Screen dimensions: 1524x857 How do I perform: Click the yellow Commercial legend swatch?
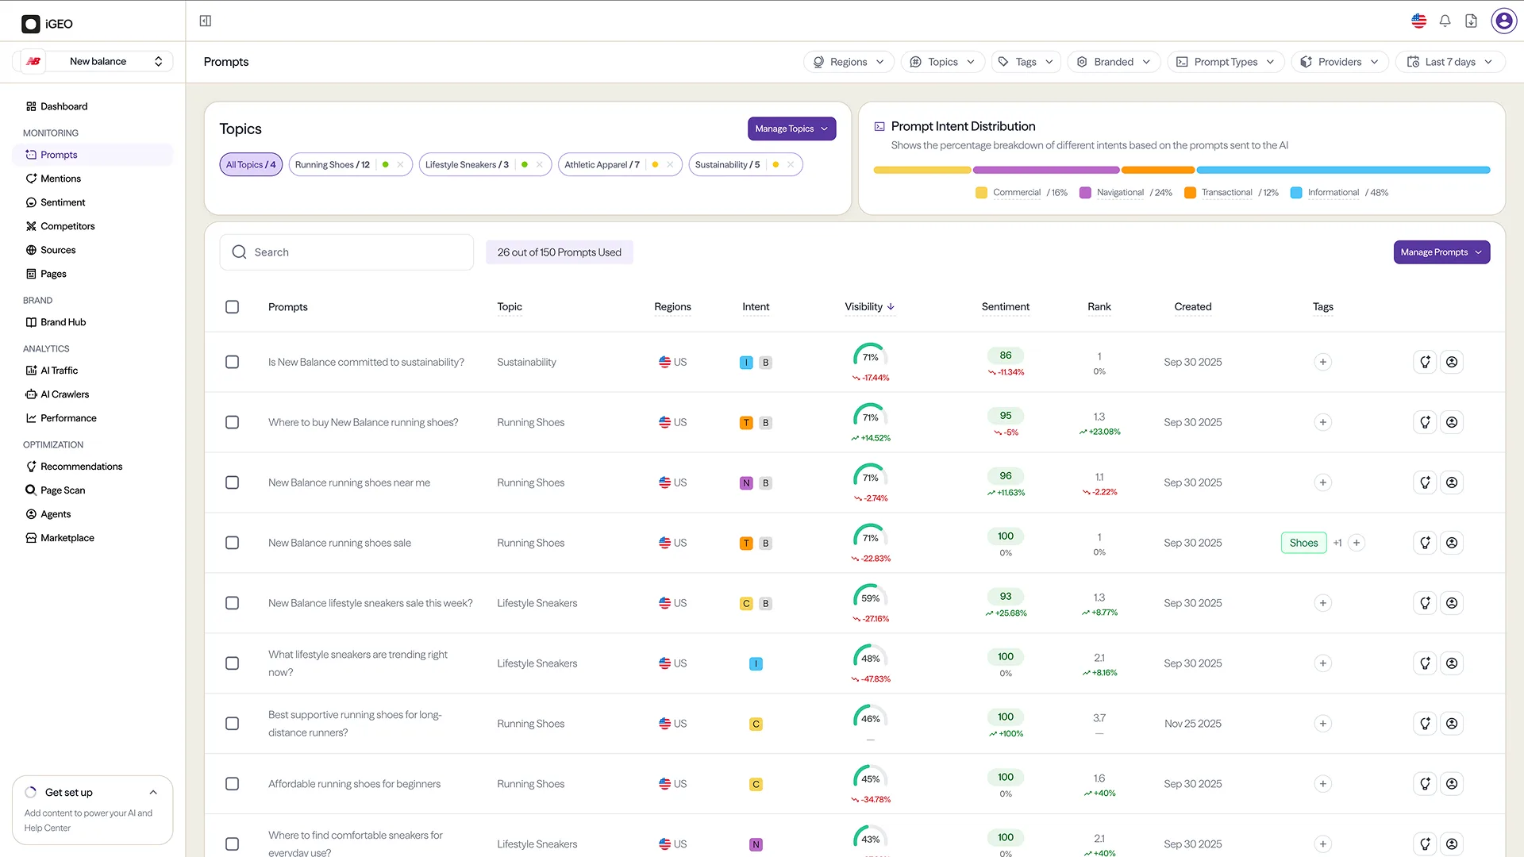pos(981,193)
